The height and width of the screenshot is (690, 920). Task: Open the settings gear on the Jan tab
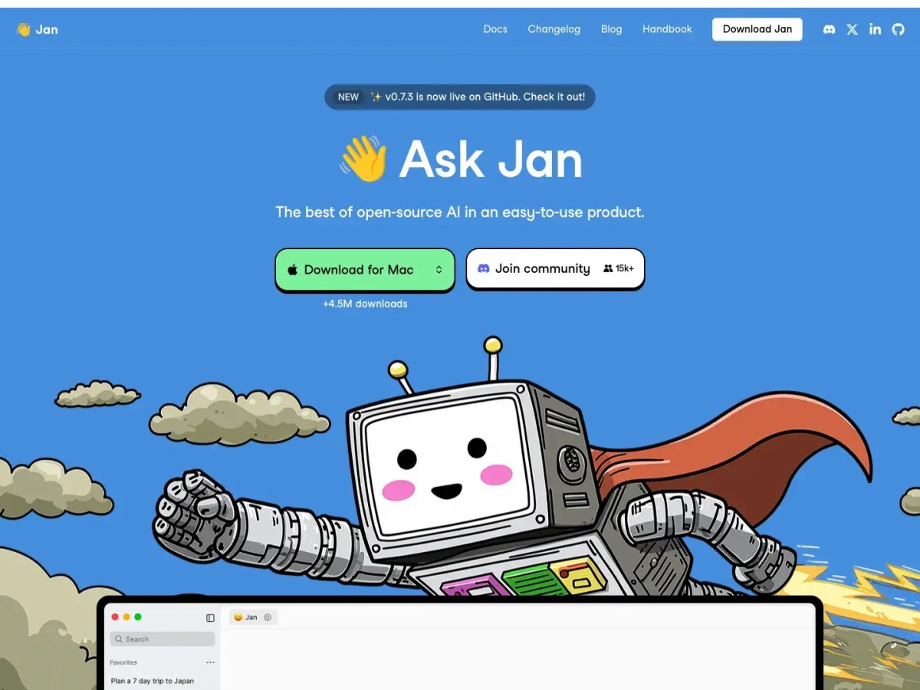267,617
